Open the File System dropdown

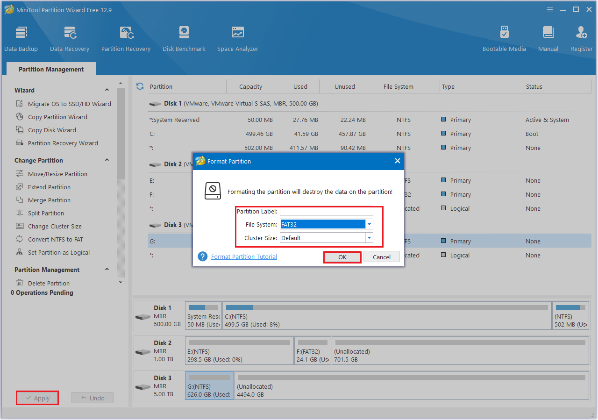tap(369, 224)
